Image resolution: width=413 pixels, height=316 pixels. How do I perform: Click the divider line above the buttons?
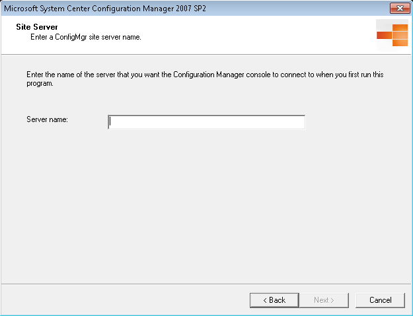click(206, 284)
